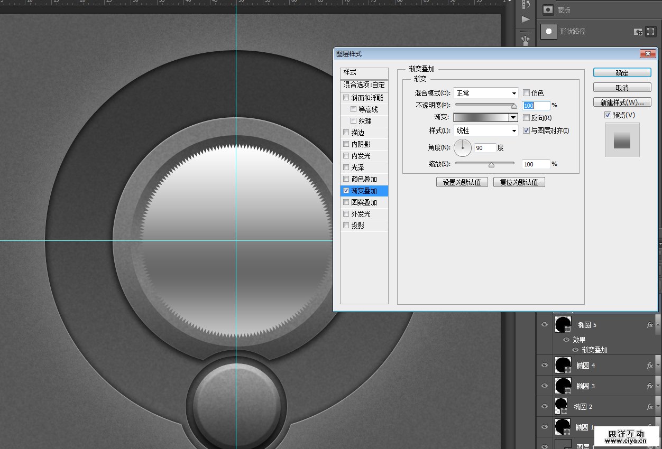Expand the gradient picker arrow
662x449 pixels.
tap(513, 118)
